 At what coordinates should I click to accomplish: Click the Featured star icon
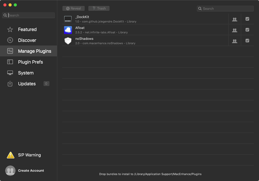tap(10, 29)
